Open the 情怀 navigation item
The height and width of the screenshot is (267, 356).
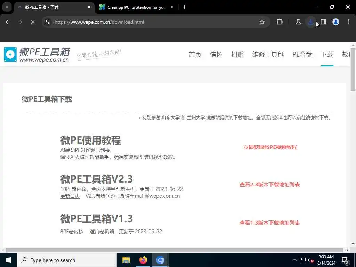pos(216,55)
